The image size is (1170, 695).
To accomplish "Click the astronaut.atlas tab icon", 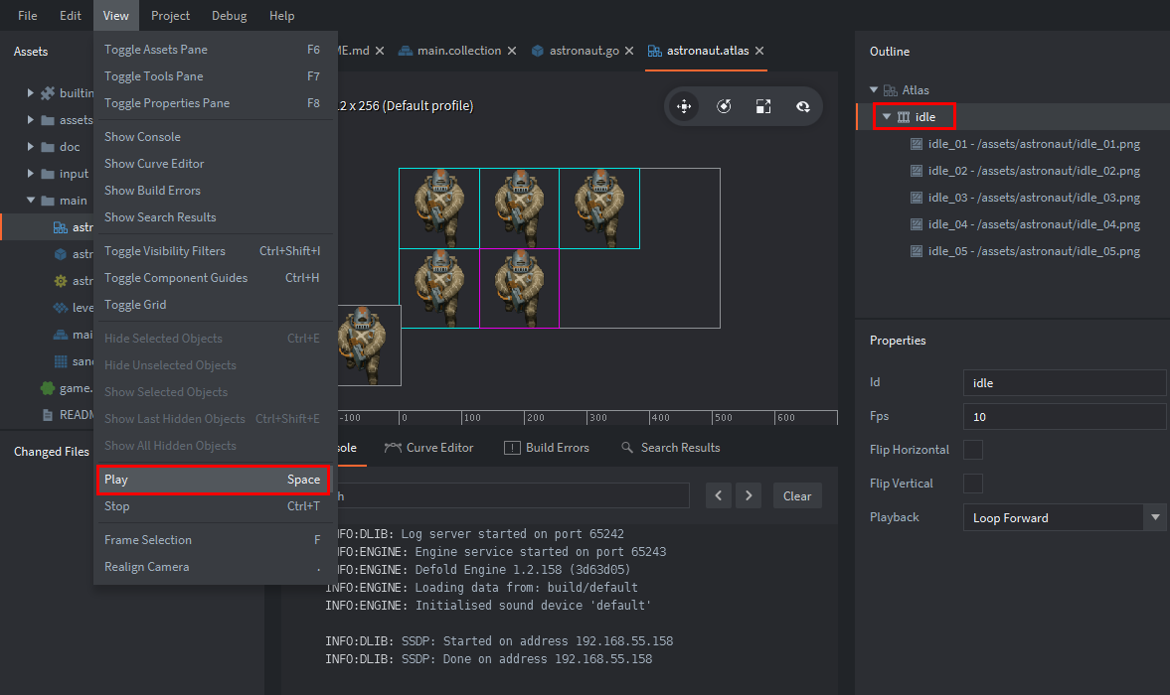I will [654, 51].
